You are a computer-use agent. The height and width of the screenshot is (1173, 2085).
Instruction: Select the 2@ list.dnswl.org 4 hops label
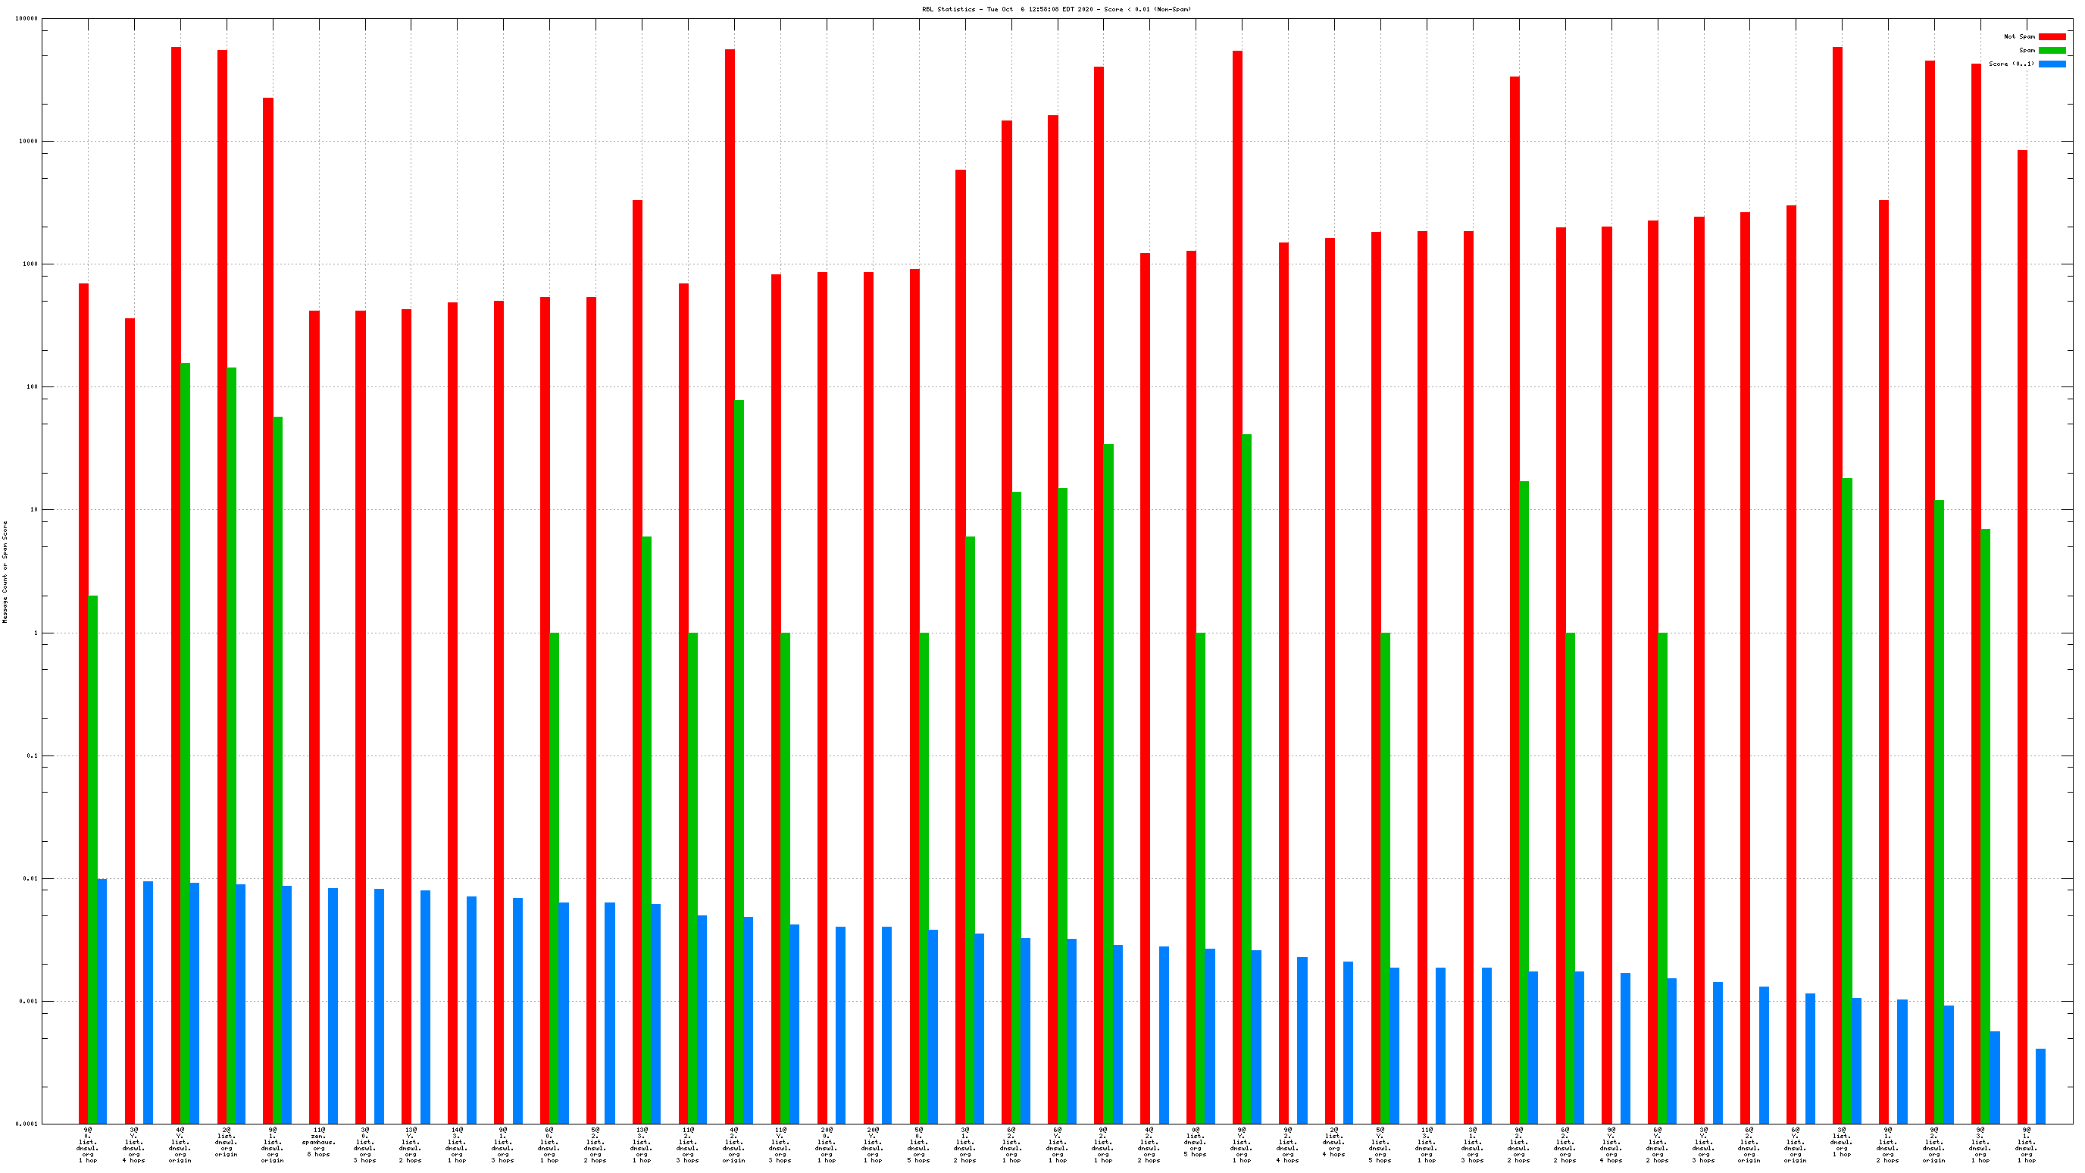(1334, 1141)
